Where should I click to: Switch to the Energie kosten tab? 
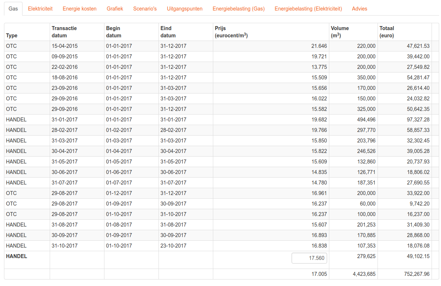point(79,9)
